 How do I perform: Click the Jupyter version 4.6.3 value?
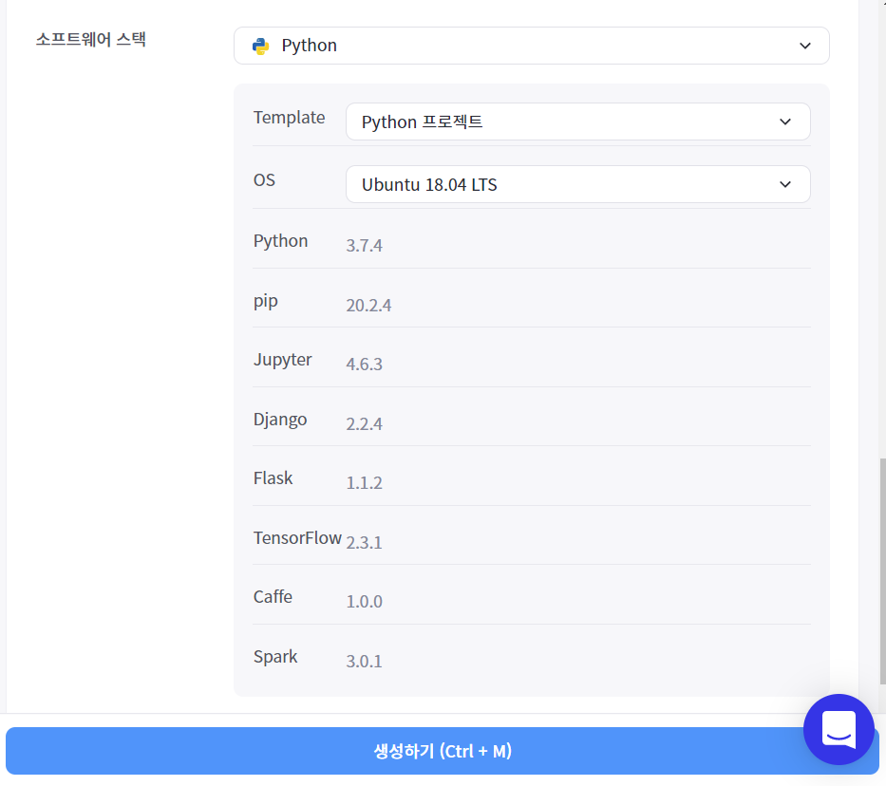364,365
